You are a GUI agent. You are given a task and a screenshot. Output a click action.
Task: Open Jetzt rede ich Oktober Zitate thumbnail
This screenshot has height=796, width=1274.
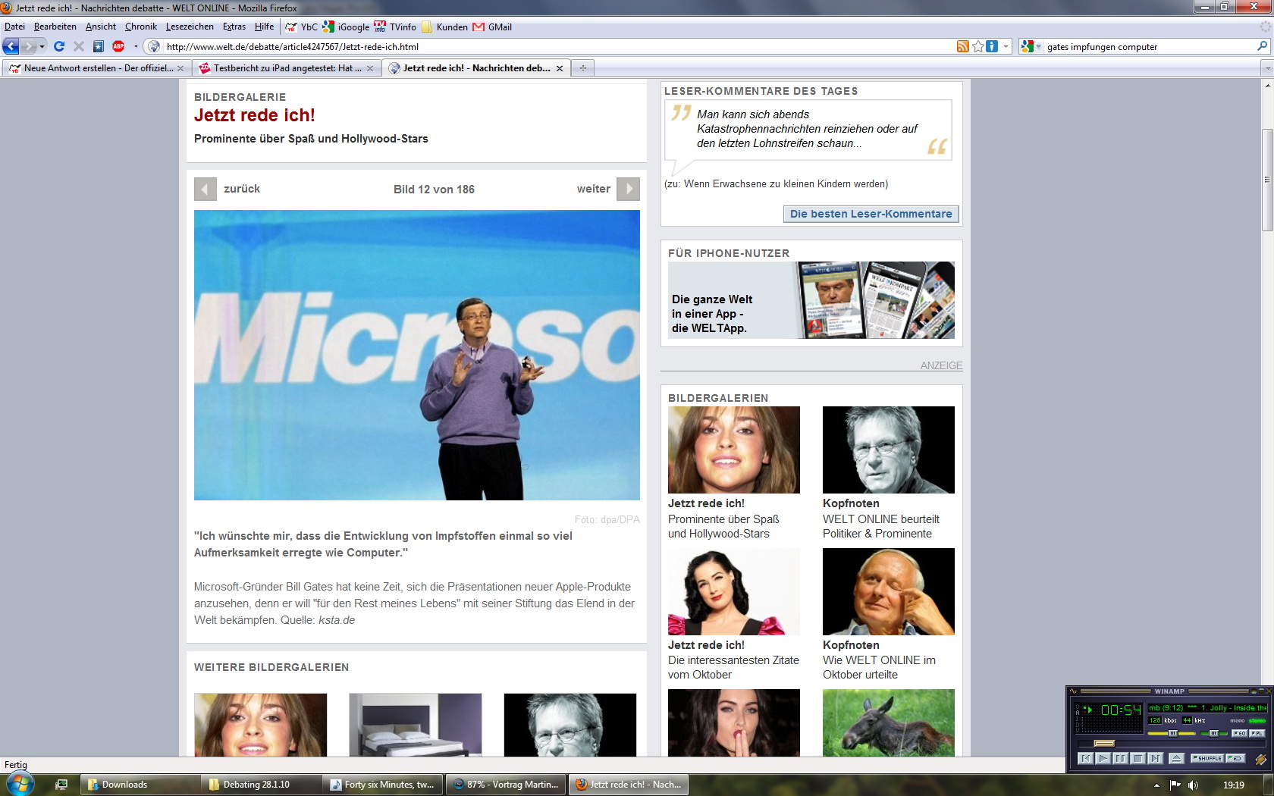733,591
